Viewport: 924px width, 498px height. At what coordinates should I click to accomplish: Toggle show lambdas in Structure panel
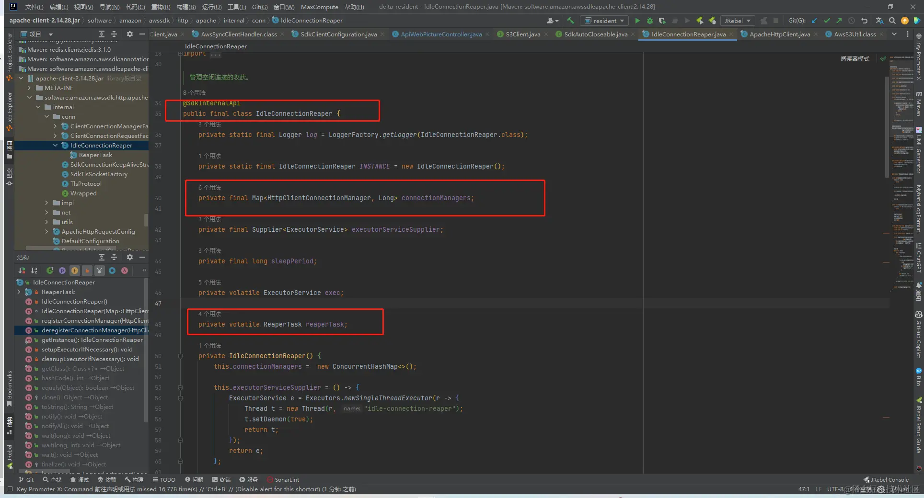click(x=125, y=271)
